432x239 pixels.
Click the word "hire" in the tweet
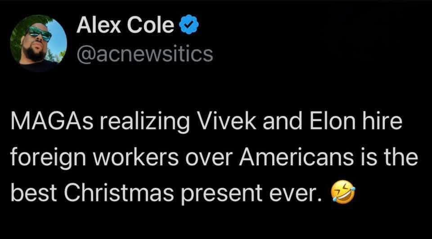[383, 123]
